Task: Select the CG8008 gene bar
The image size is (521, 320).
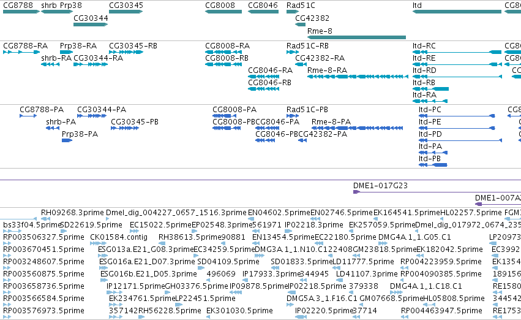Action: pos(223,12)
